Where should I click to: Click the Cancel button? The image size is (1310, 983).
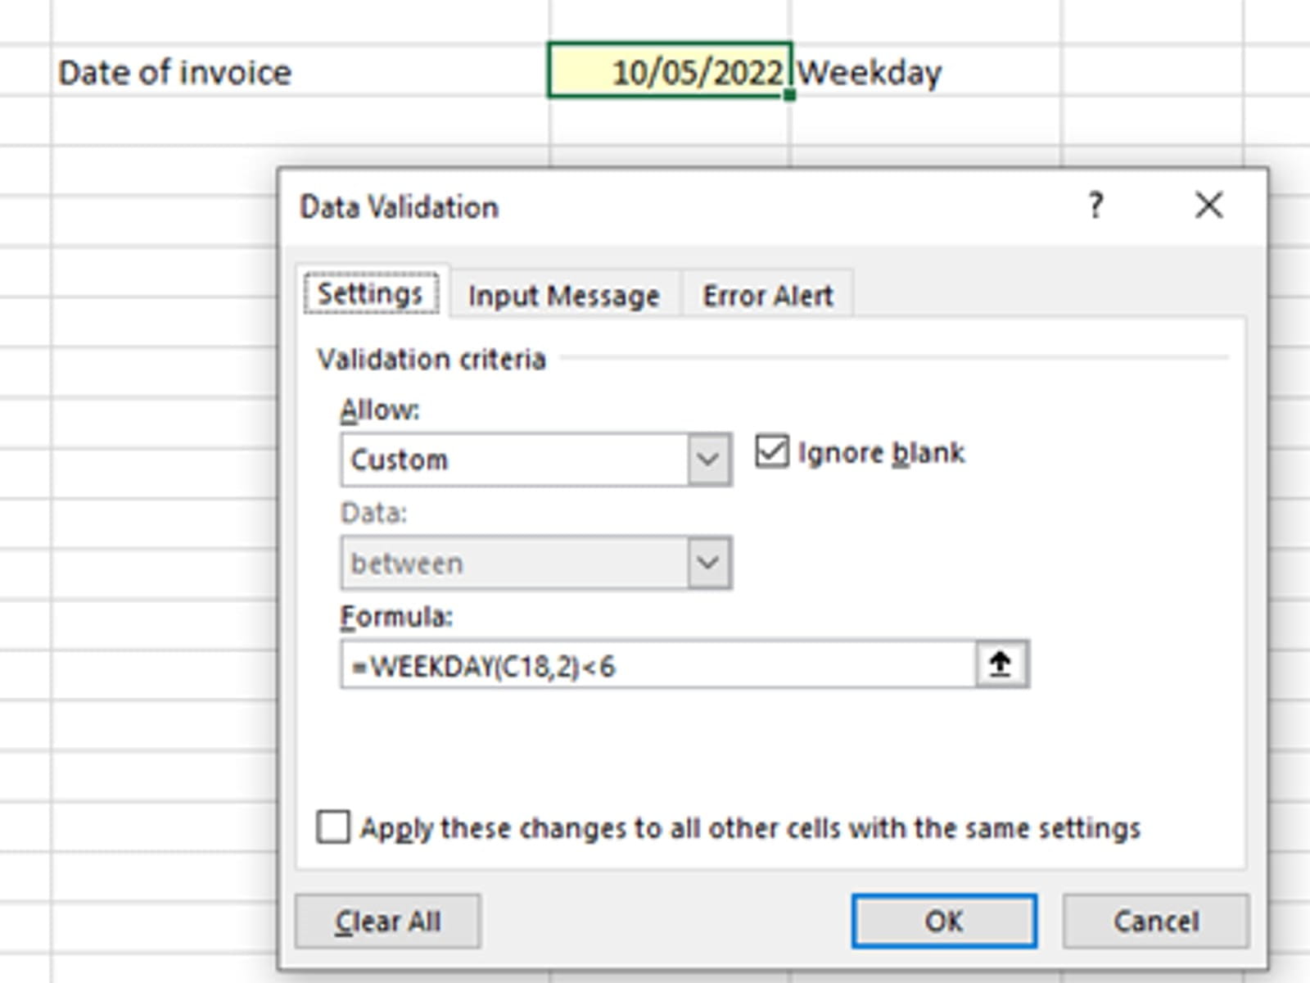(x=1155, y=922)
